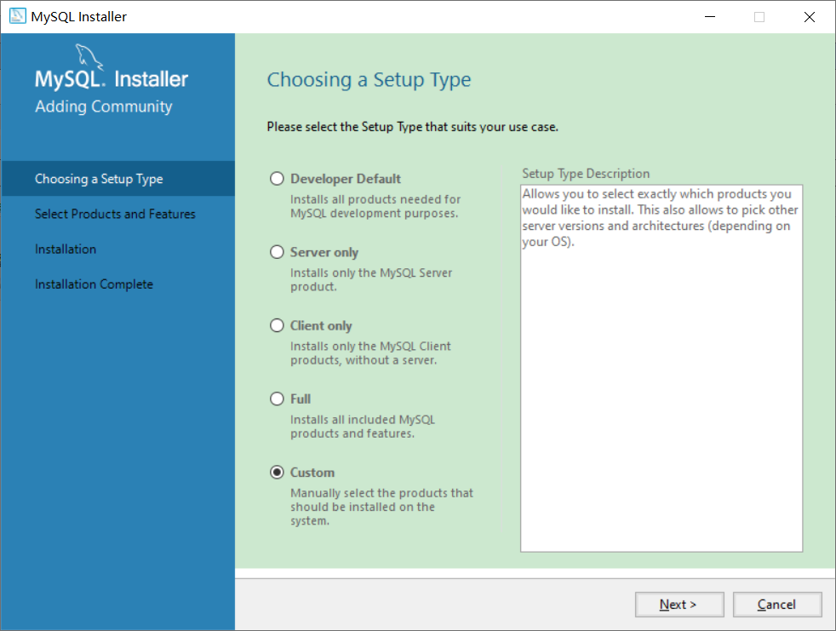Screen dimensions: 836x631
Task: Click the 'Adding Community' subtitle
Action: click(103, 106)
